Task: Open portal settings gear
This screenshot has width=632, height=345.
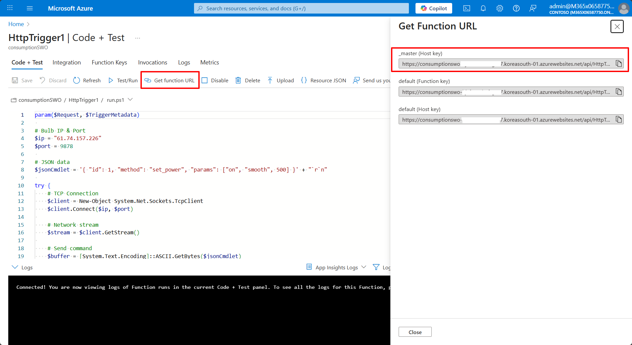Action: coord(500,8)
